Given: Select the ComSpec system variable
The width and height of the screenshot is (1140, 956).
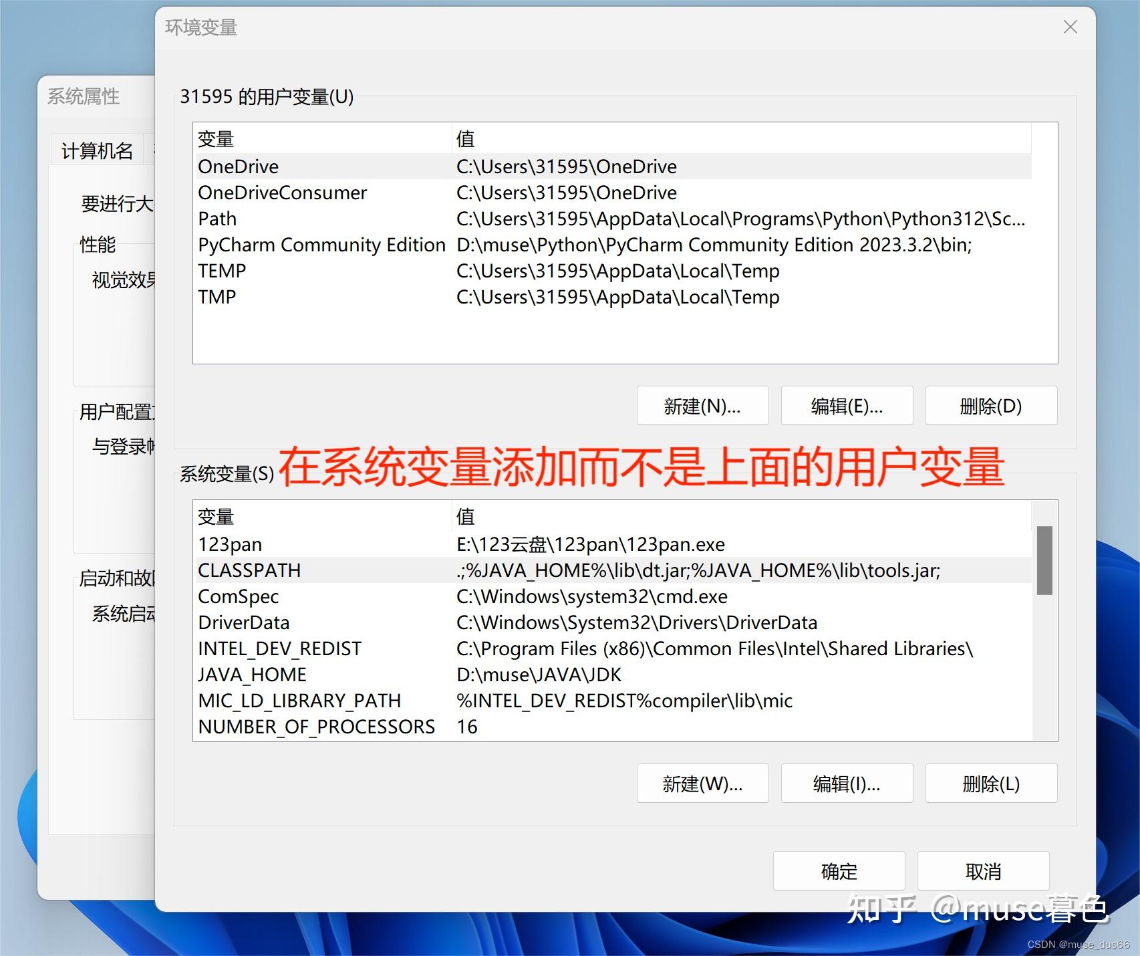Looking at the screenshot, I should point(238,596).
